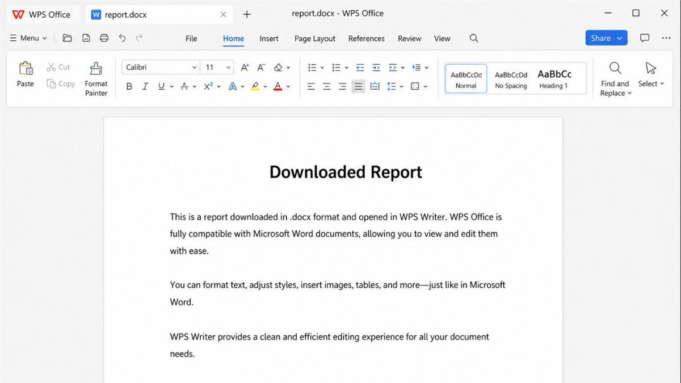
Task: Increase font size with A+ icon
Action: click(245, 67)
